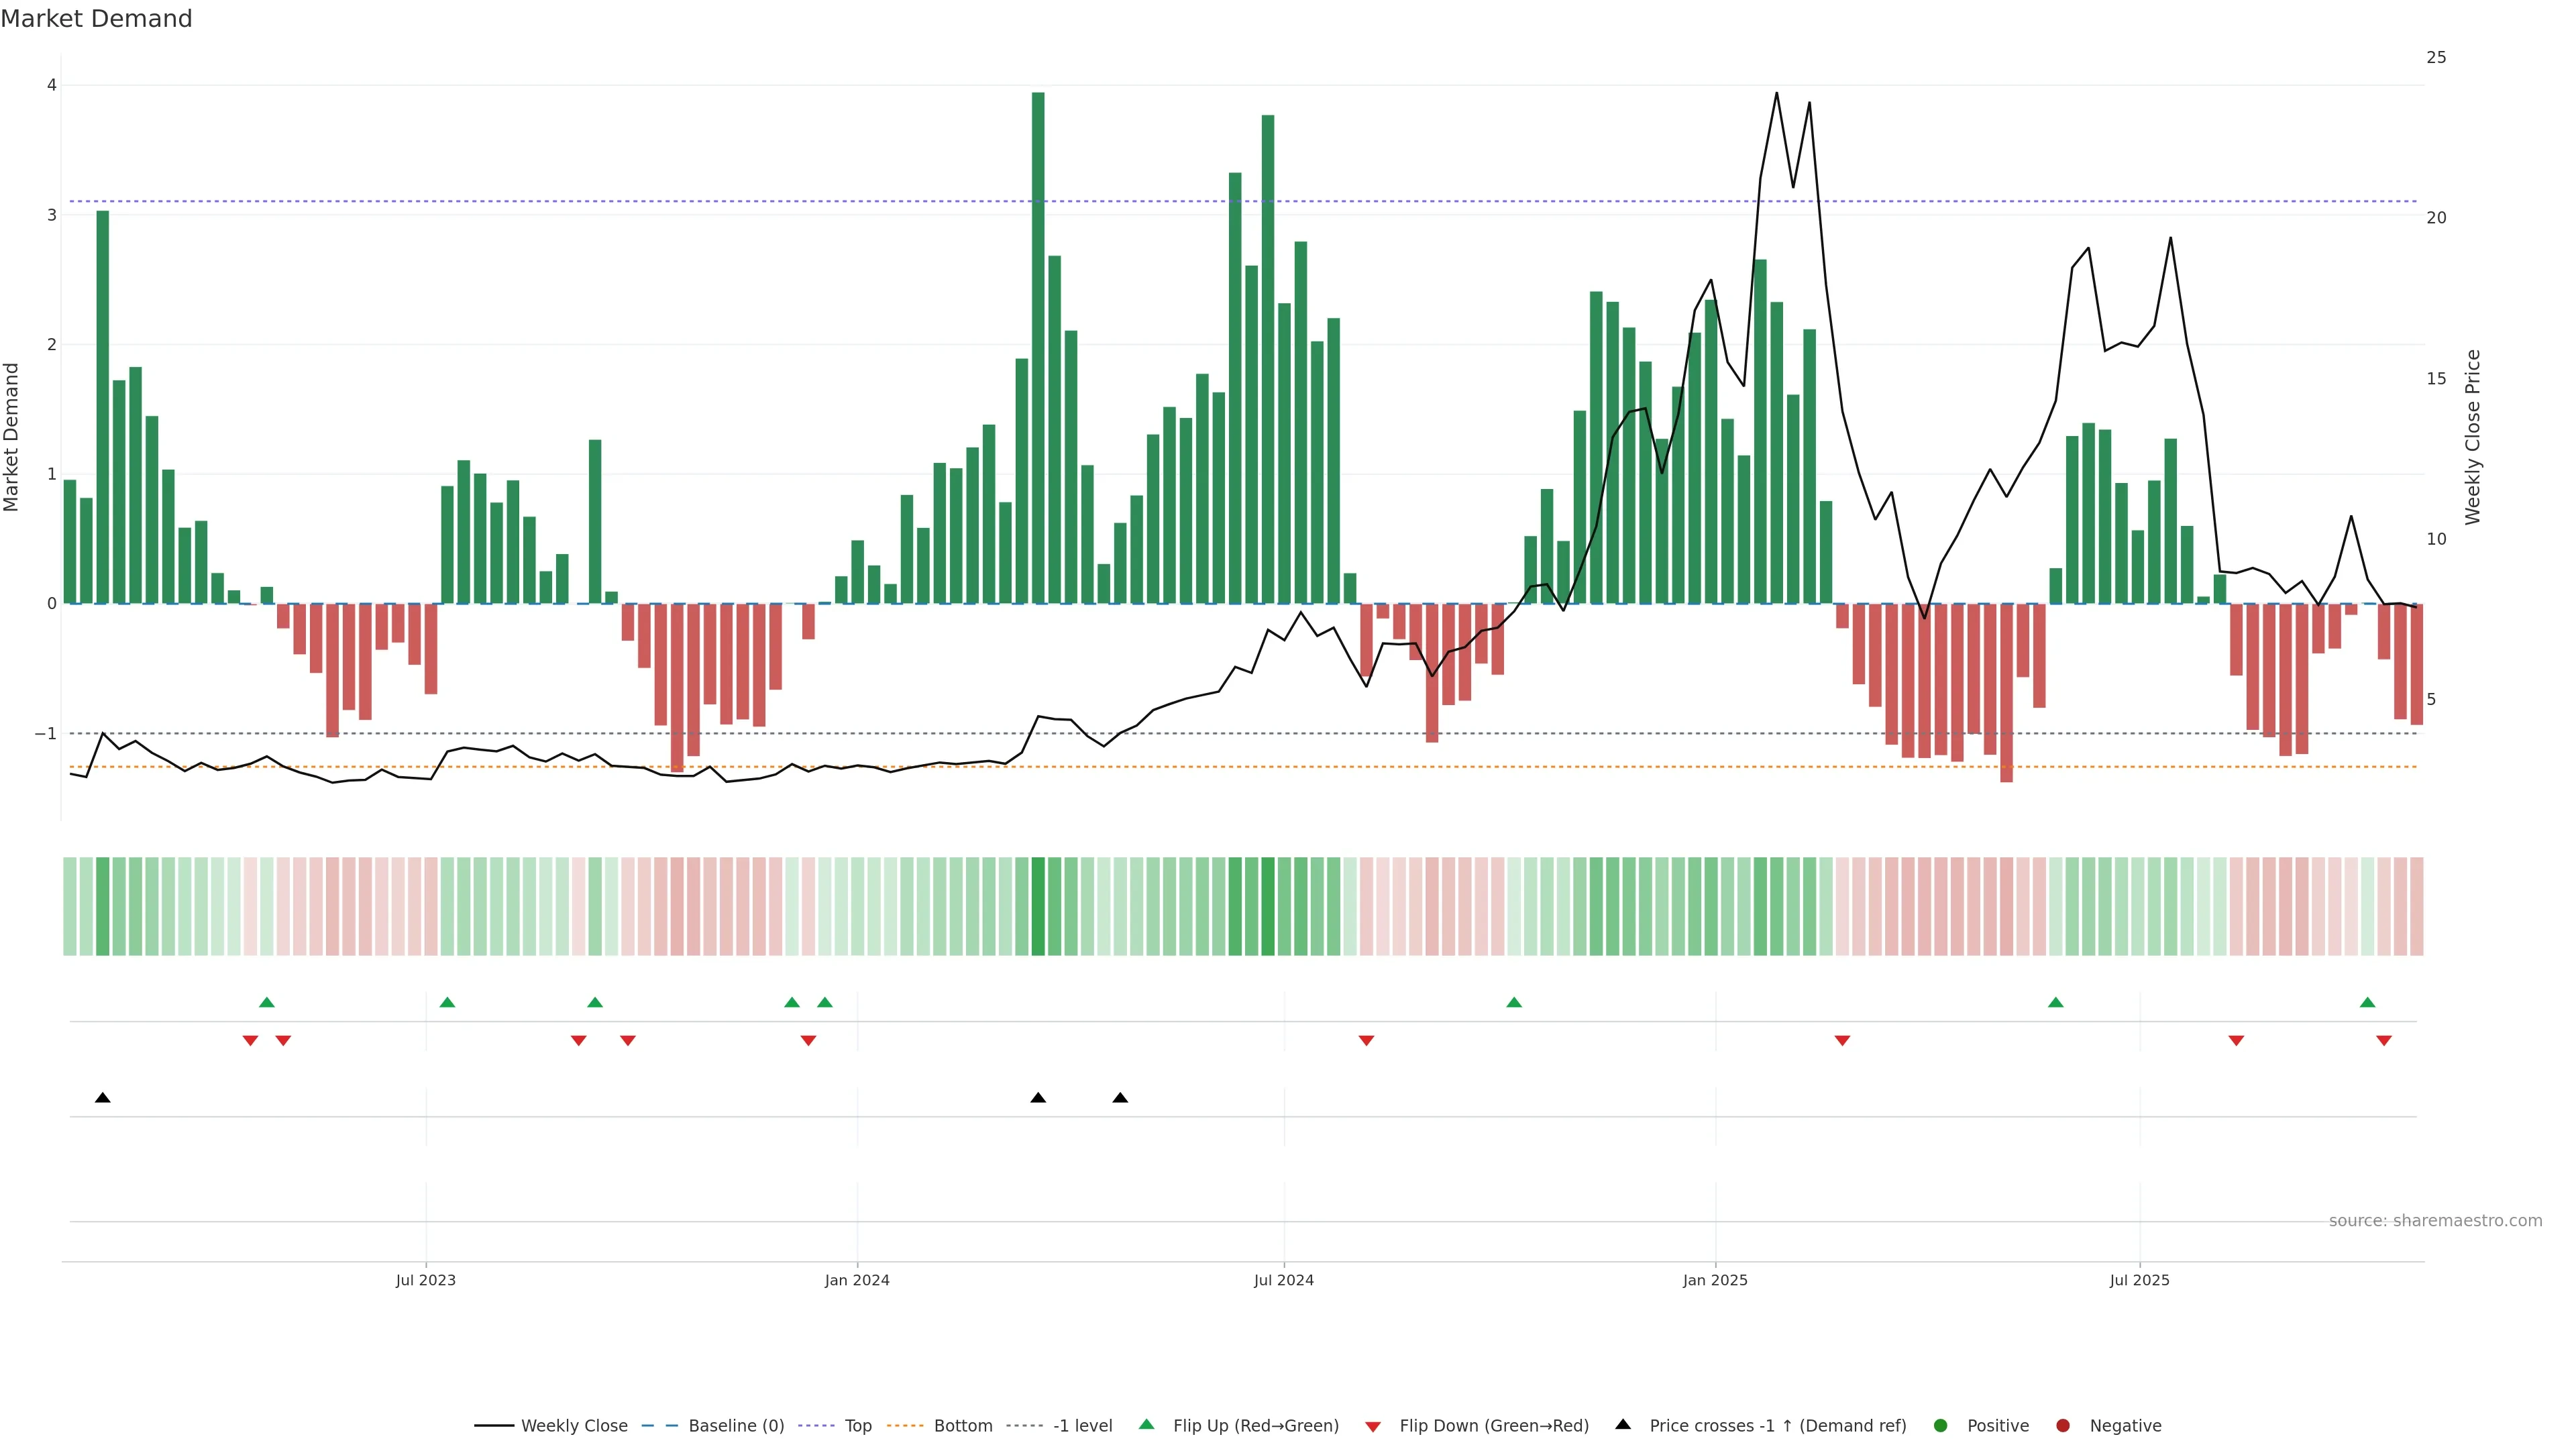Click the first black price-cross triangle marker
The height and width of the screenshot is (1449, 2576).
click(102, 1098)
